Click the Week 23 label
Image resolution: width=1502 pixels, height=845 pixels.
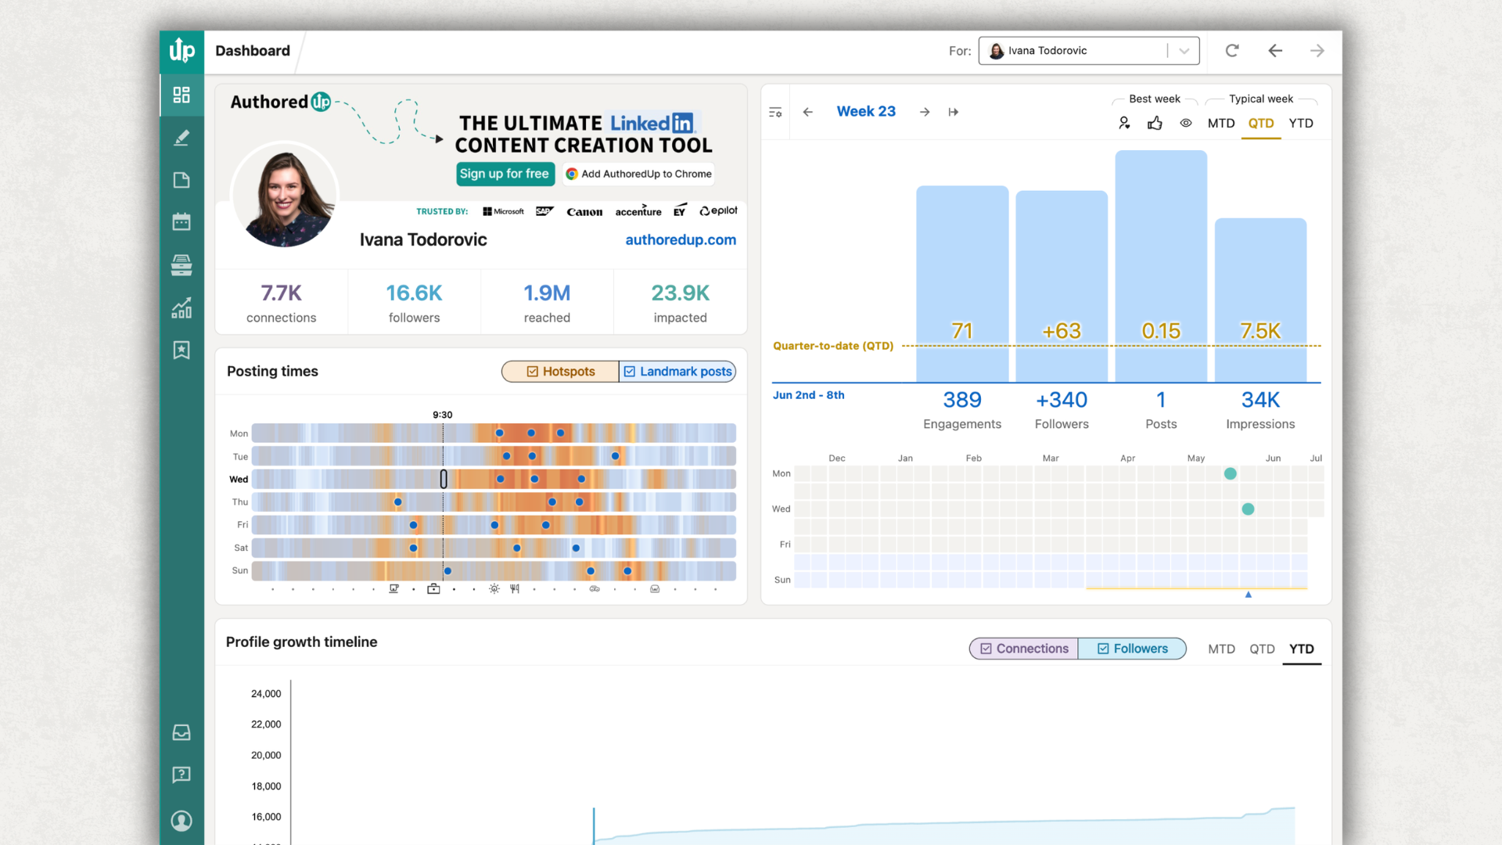(866, 112)
